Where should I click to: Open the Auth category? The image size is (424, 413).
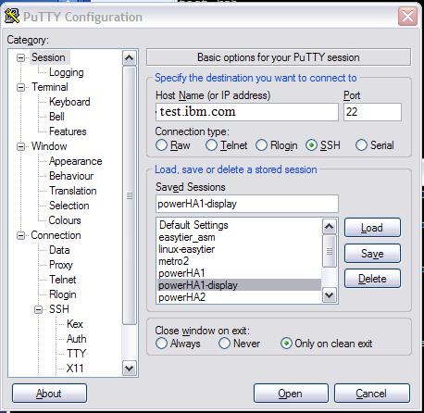(77, 339)
